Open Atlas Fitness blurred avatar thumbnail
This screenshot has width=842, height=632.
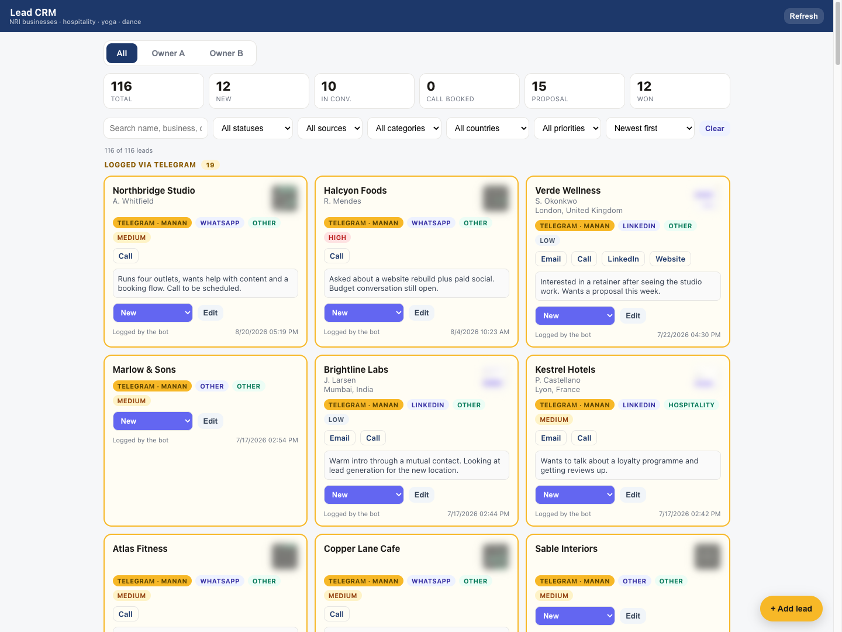click(x=285, y=557)
